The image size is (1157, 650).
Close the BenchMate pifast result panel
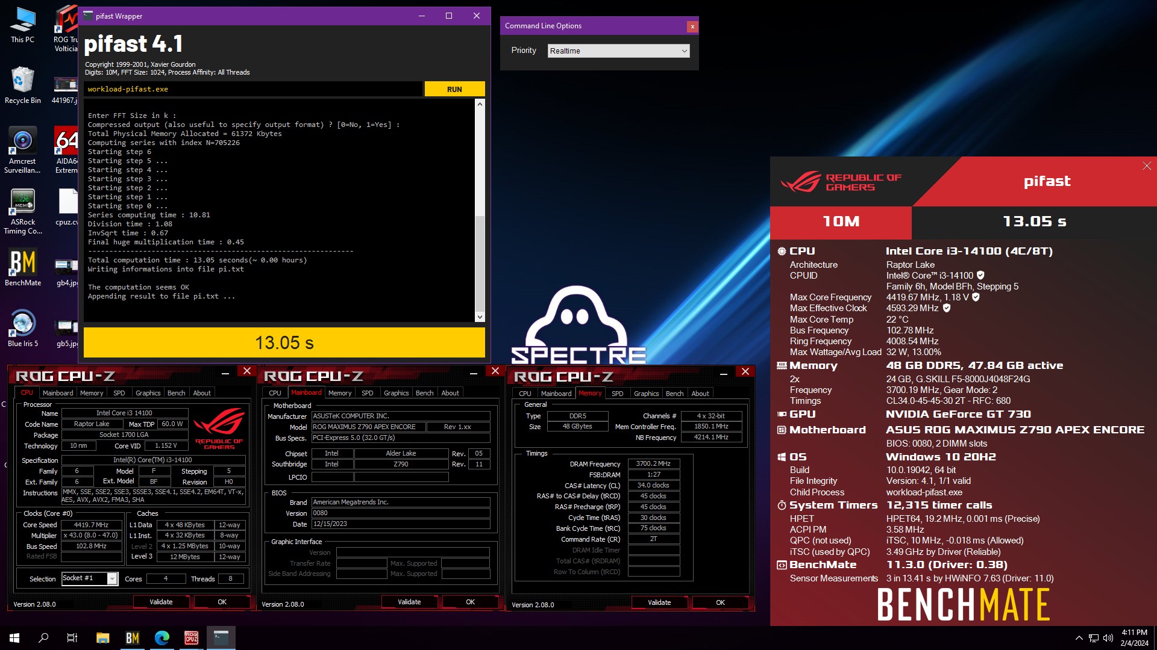1146,166
